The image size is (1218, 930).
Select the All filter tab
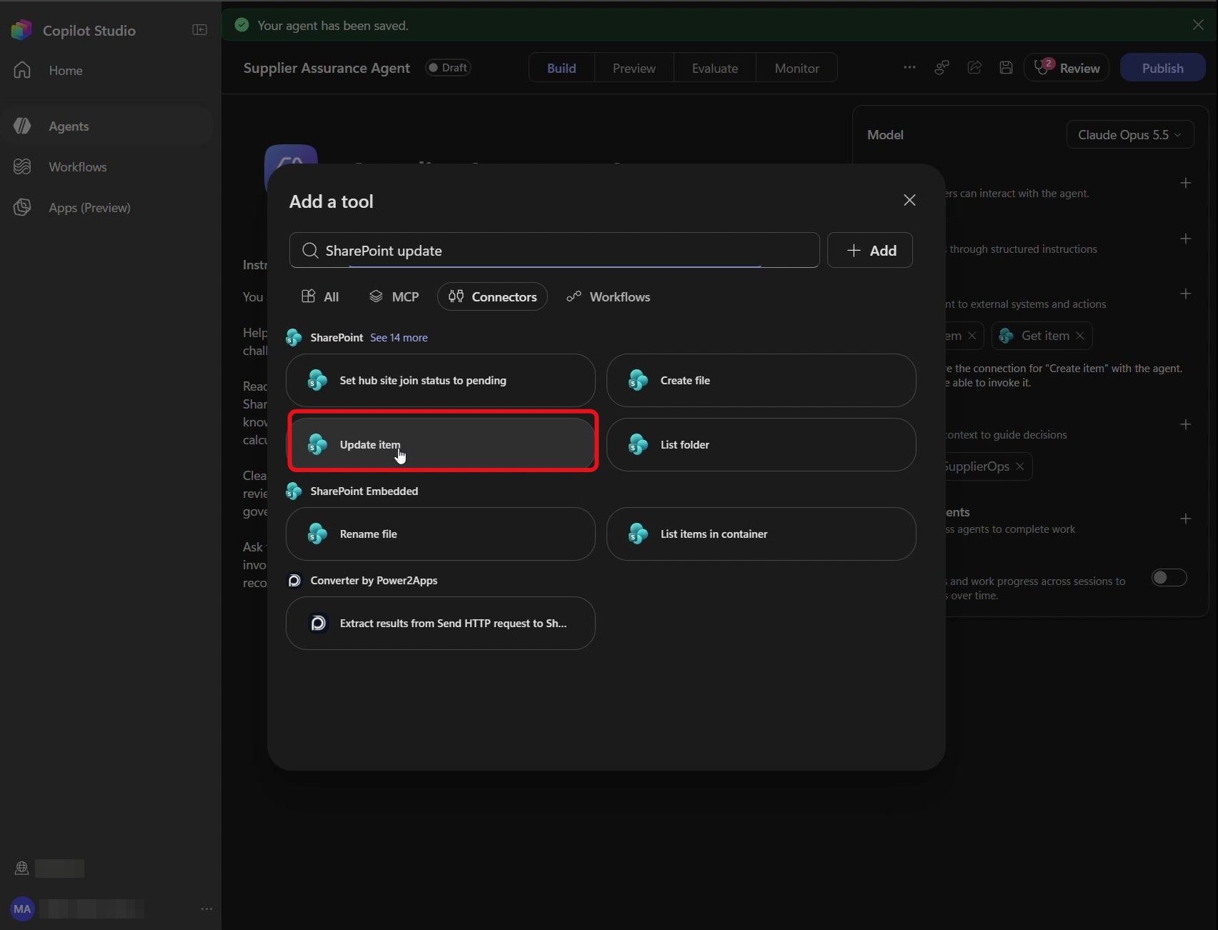tap(320, 296)
